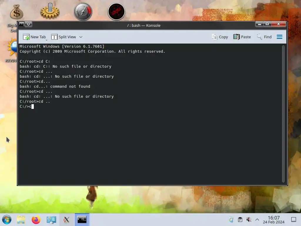This screenshot has height=226, width=301.
Task: Click the 'command not found' error line
Action: (x=55, y=87)
